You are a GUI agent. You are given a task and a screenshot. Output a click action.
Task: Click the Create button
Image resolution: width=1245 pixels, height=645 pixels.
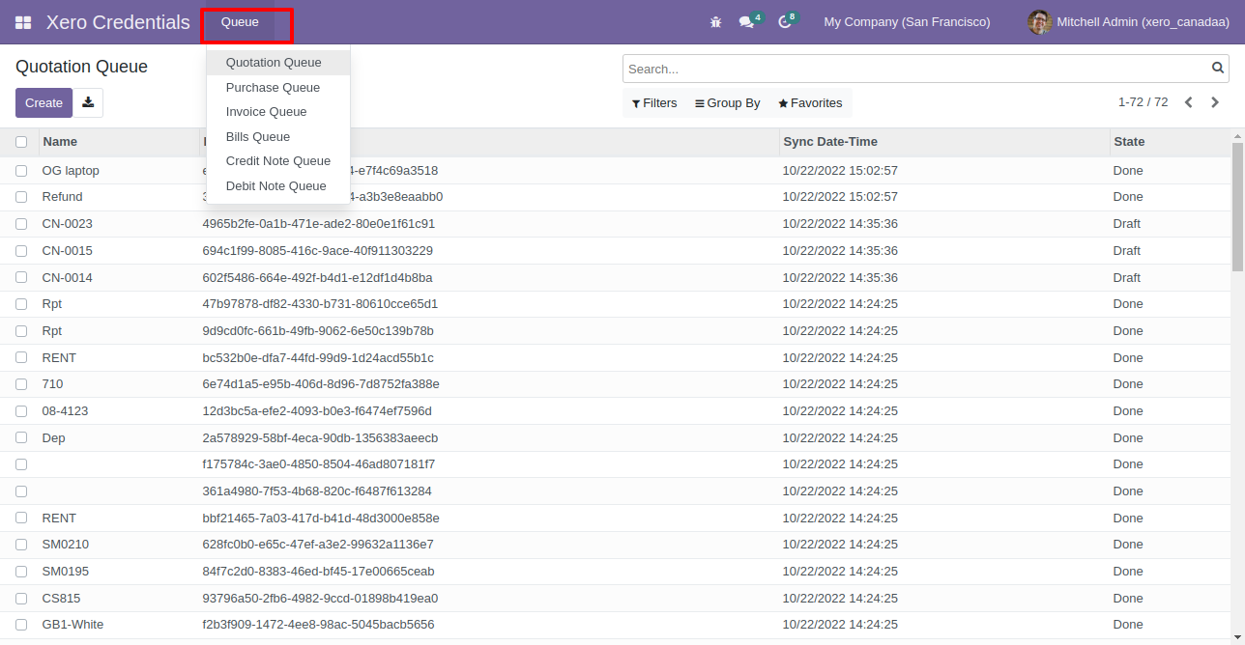(x=43, y=102)
